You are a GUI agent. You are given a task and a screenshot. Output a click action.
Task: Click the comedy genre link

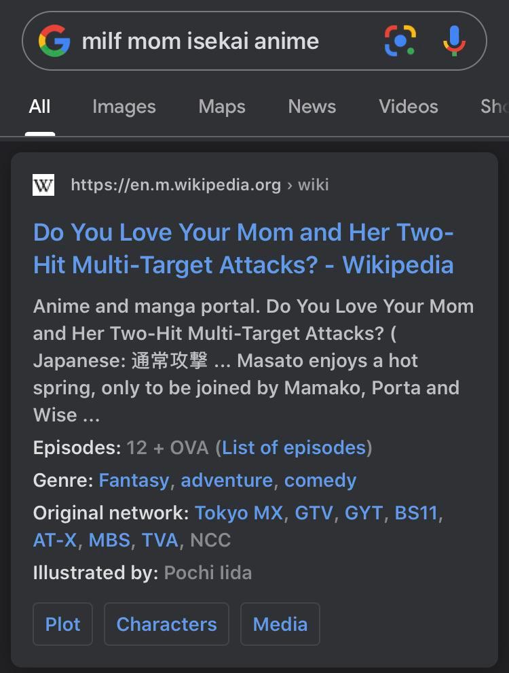(x=320, y=480)
